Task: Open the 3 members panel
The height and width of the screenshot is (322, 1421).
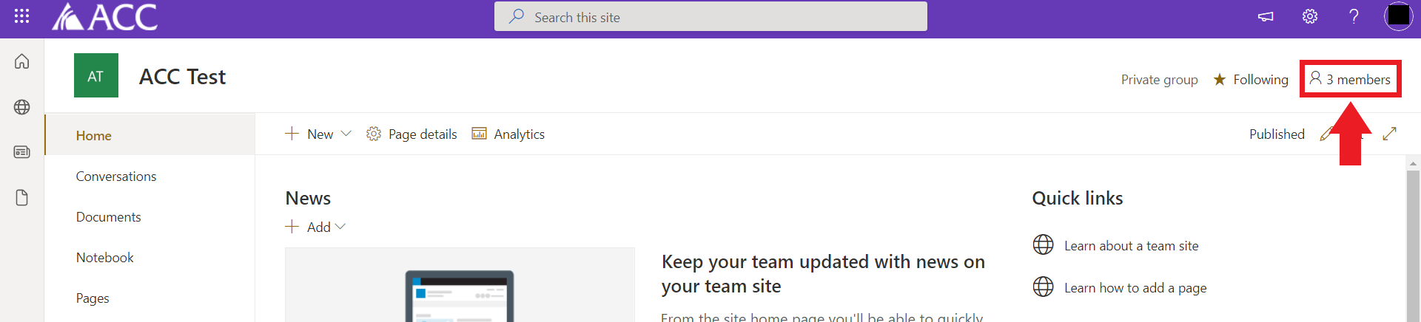Action: (1350, 79)
